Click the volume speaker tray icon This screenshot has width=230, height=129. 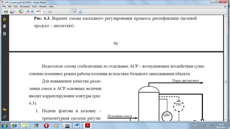(x=208, y=126)
